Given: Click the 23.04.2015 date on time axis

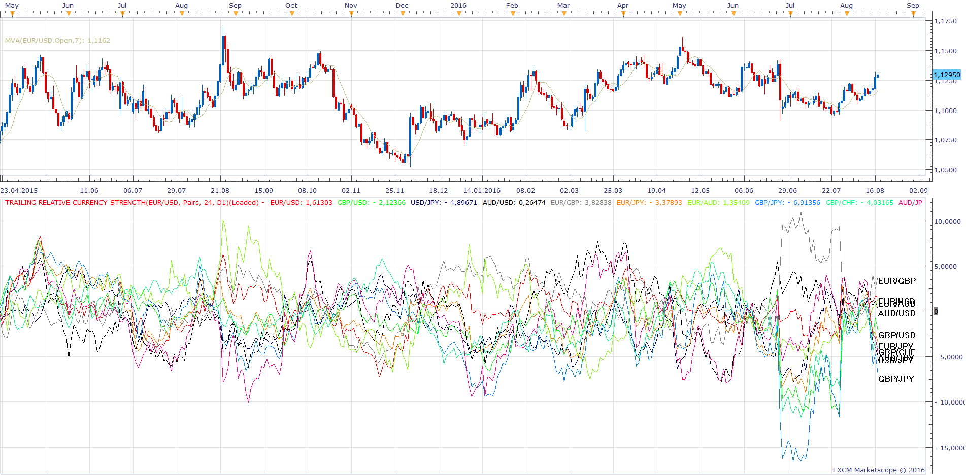Looking at the screenshot, I should pos(19,191).
